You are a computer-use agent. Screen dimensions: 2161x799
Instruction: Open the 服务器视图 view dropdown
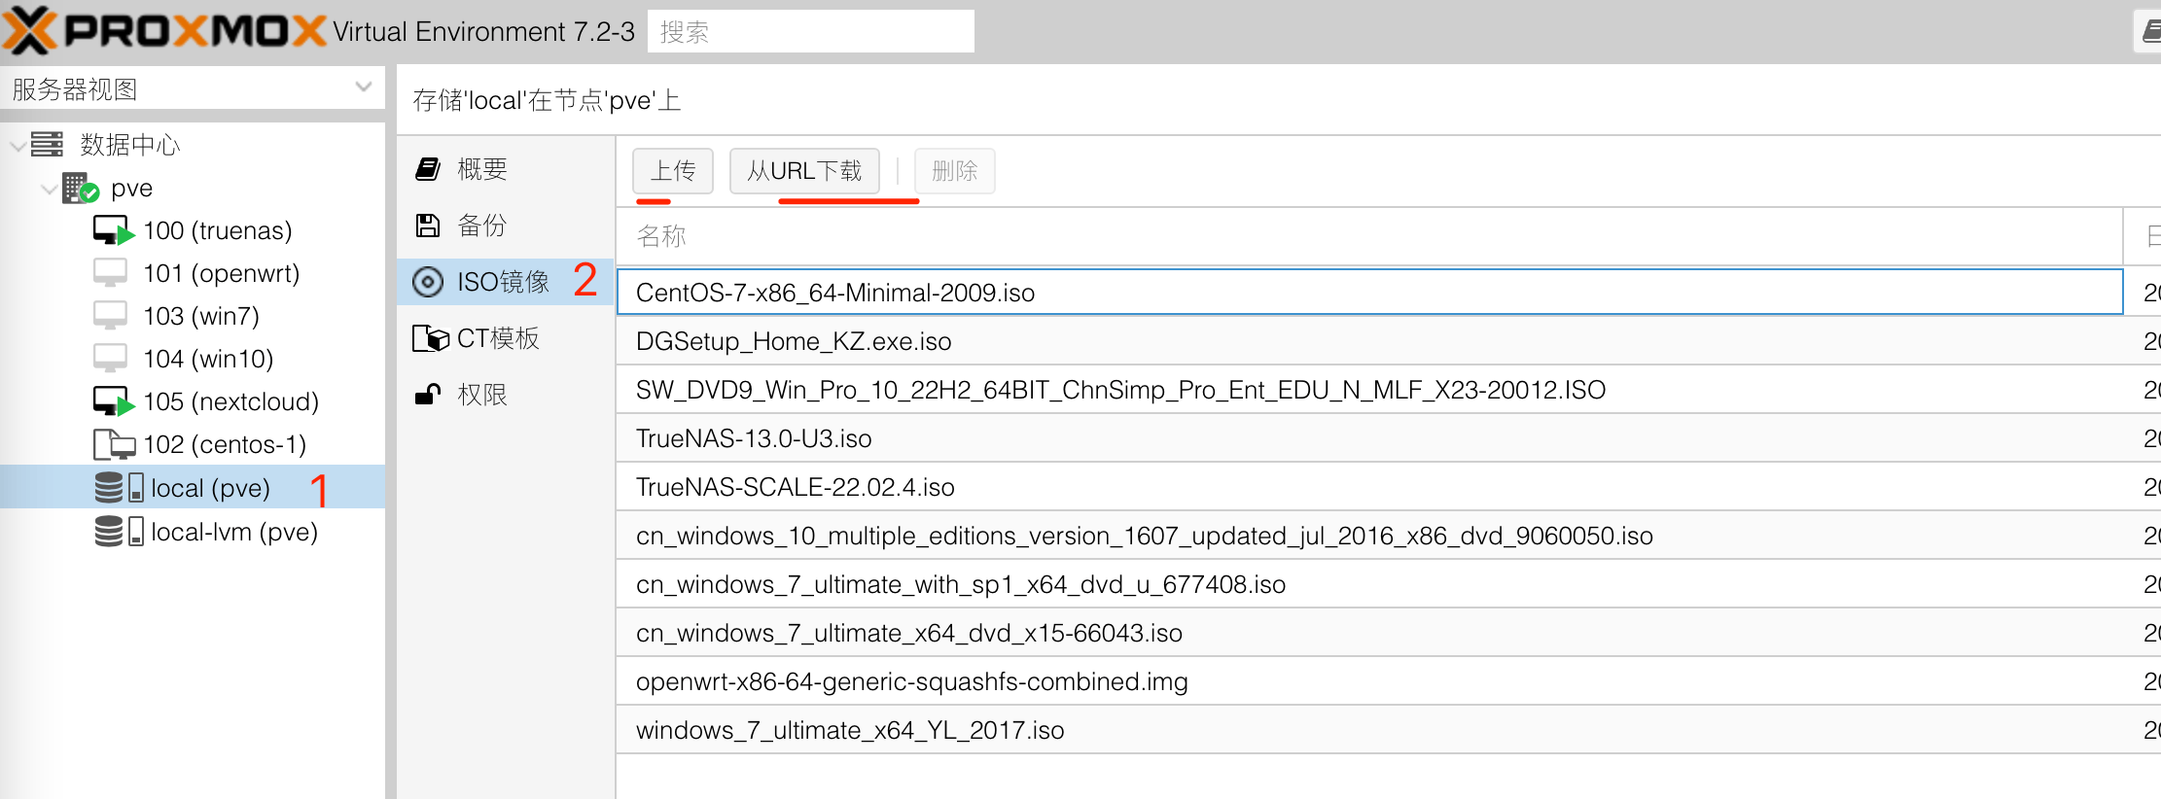(363, 87)
